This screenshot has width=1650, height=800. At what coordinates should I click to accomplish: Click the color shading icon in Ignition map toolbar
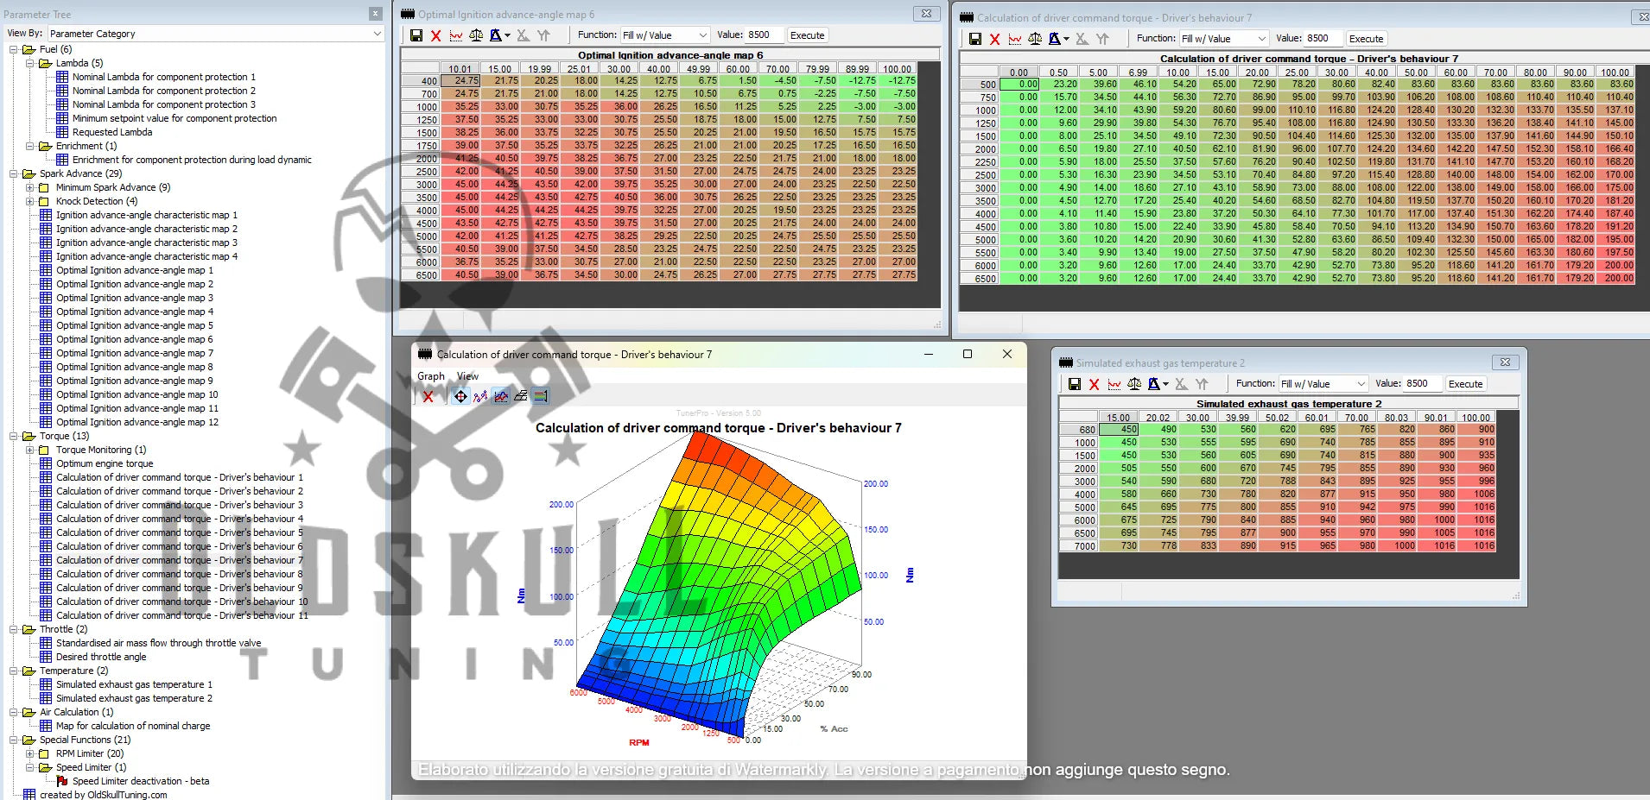pyautogui.click(x=496, y=35)
